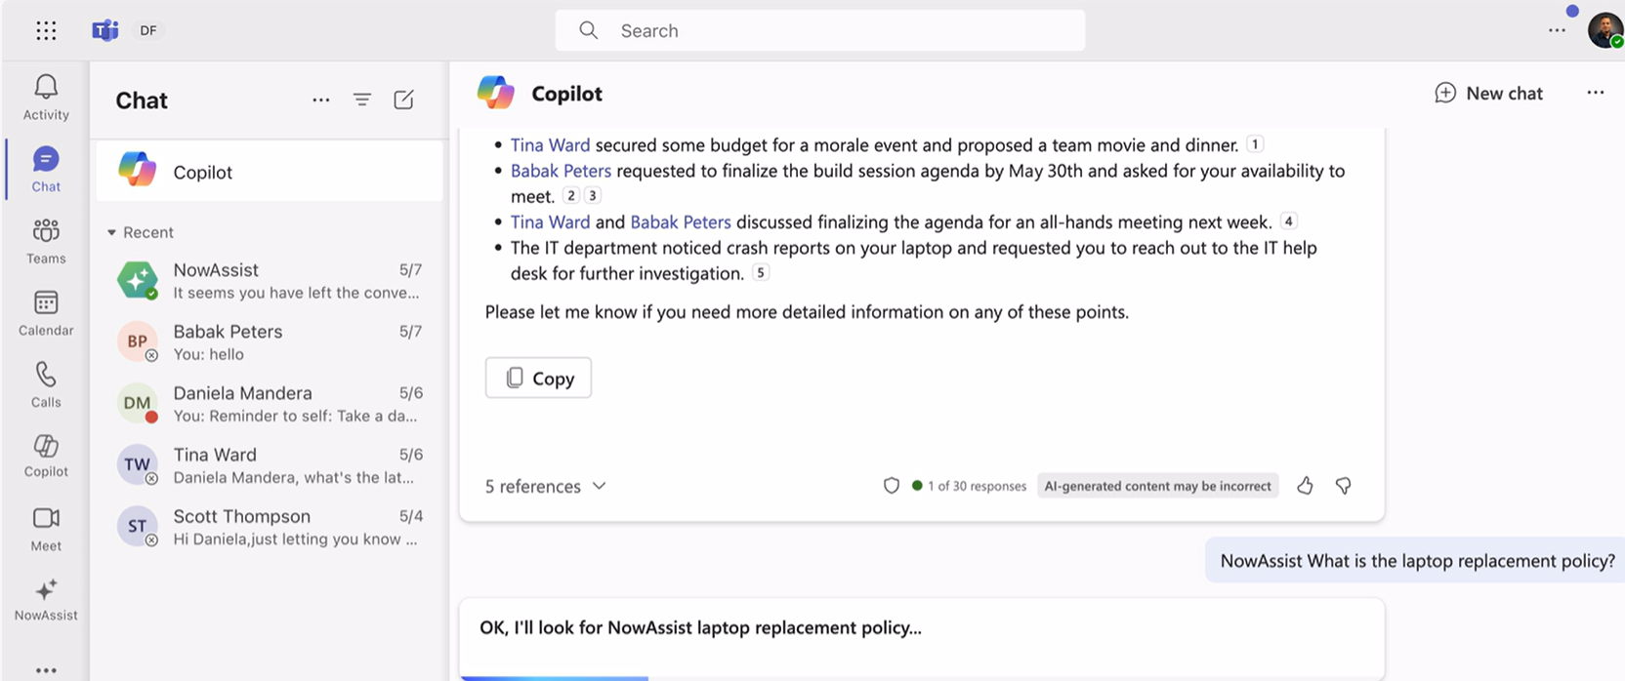
Task: Collapse the Recent chats section
Action: (111, 232)
